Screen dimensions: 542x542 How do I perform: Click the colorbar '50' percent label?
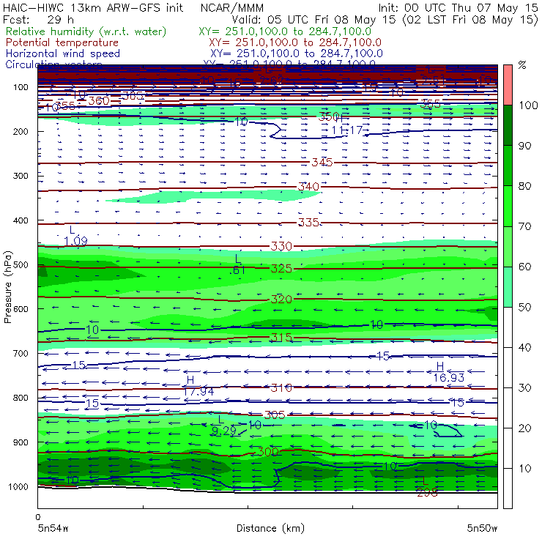point(524,308)
